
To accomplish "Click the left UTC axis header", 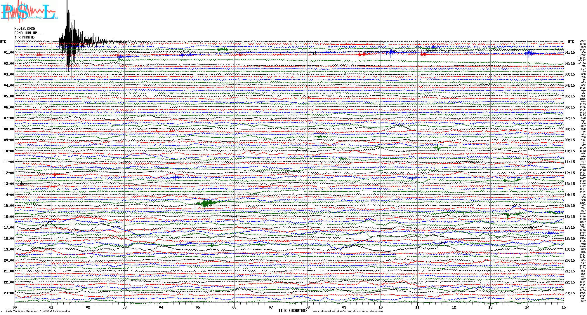I will click(3, 42).
